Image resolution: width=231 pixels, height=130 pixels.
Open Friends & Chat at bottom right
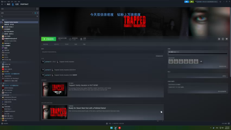(226, 124)
